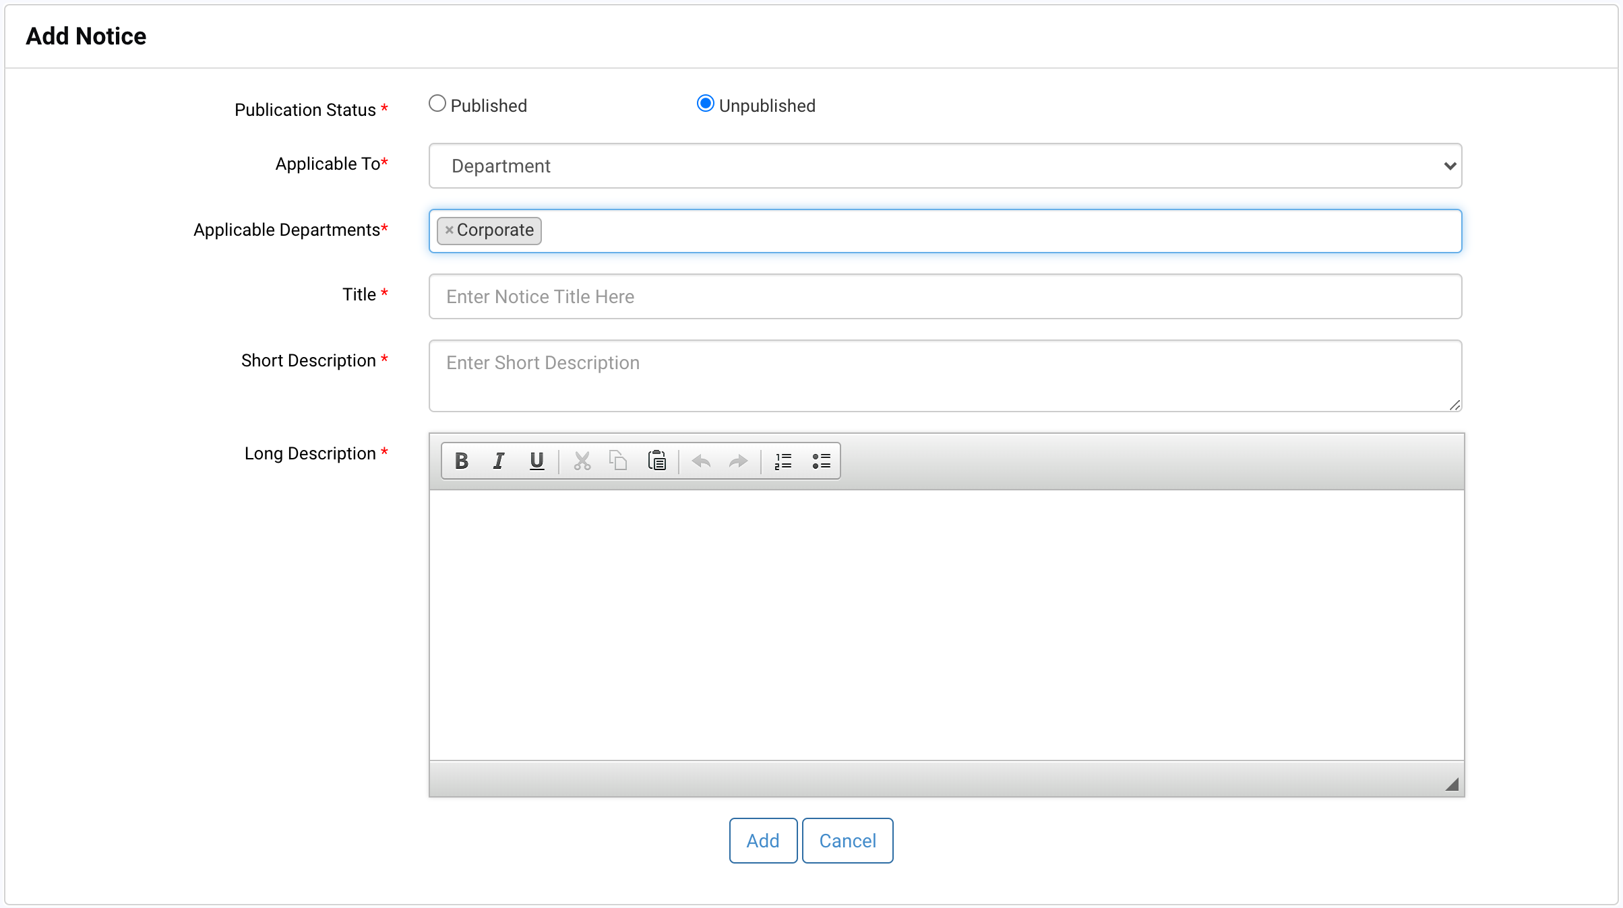Viewport: 1623px width, 908px height.
Task: Remove the Corporate department tag
Action: tap(449, 230)
